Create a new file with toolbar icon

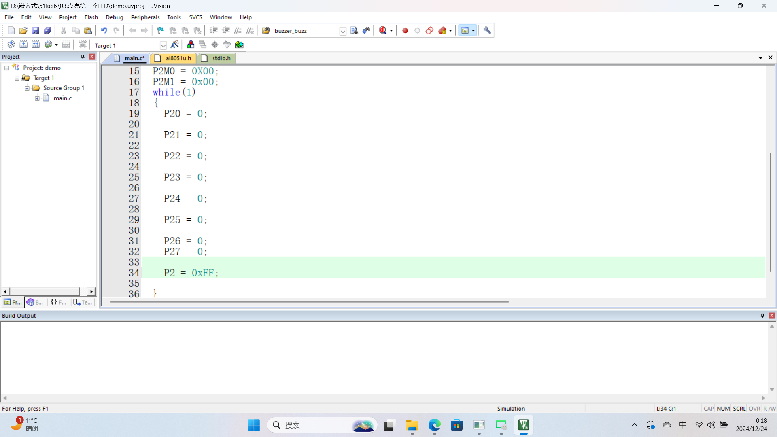pos(11,30)
